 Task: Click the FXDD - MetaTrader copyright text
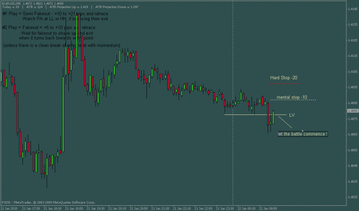click(48, 202)
